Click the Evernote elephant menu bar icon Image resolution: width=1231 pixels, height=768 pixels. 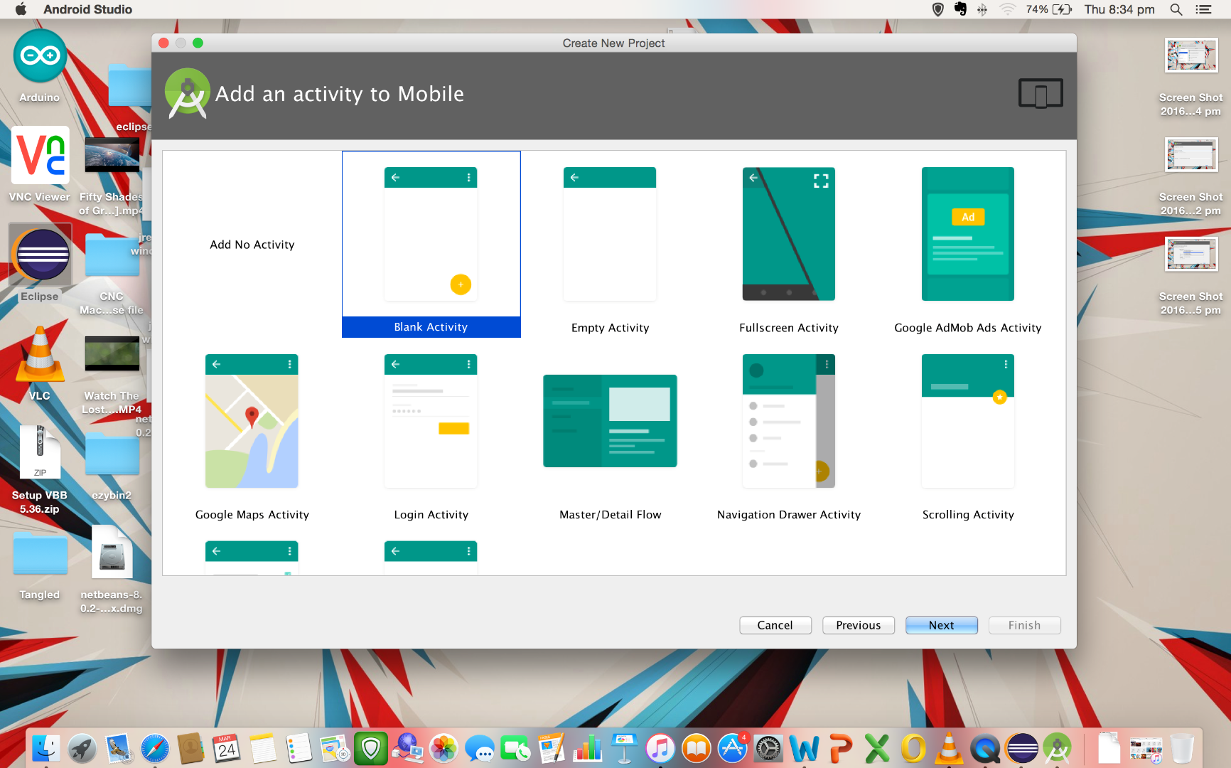coord(960,9)
